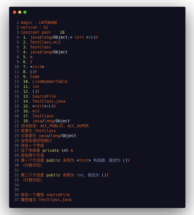Click the "存在两个方法" line
Image resolution: width=194 pixels, height=215 pixels.
tap(32, 155)
